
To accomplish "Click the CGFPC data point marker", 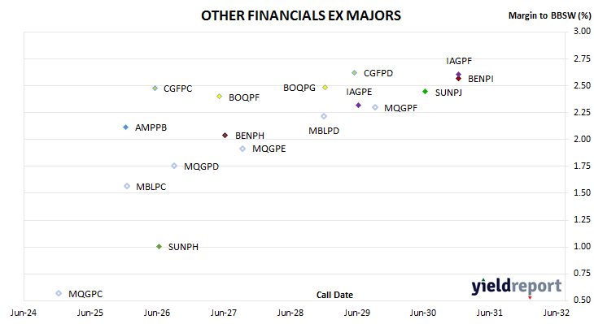I will pos(155,88).
